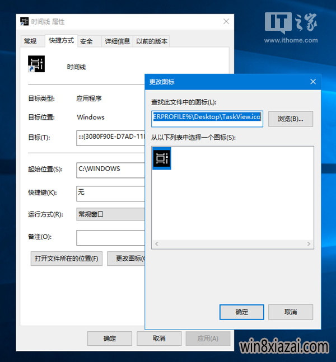Close the 更改图标 dialog

(x=313, y=82)
